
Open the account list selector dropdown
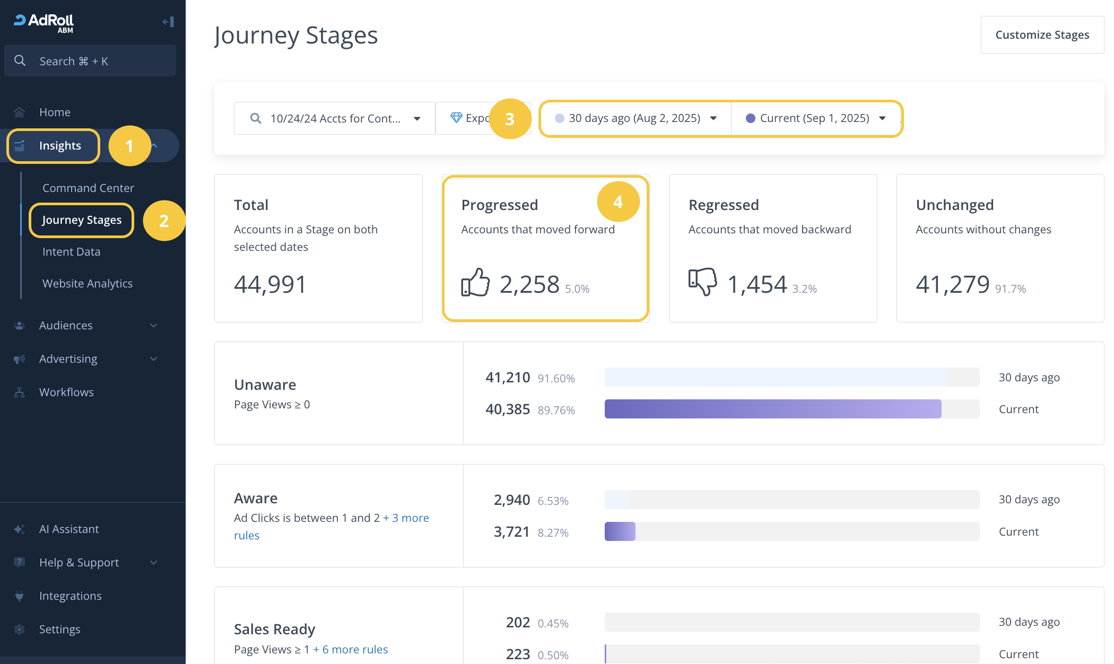pos(335,118)
